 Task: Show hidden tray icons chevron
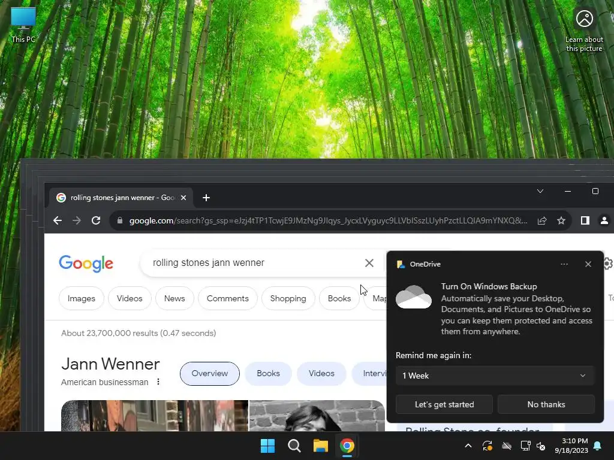coord(468,446)
